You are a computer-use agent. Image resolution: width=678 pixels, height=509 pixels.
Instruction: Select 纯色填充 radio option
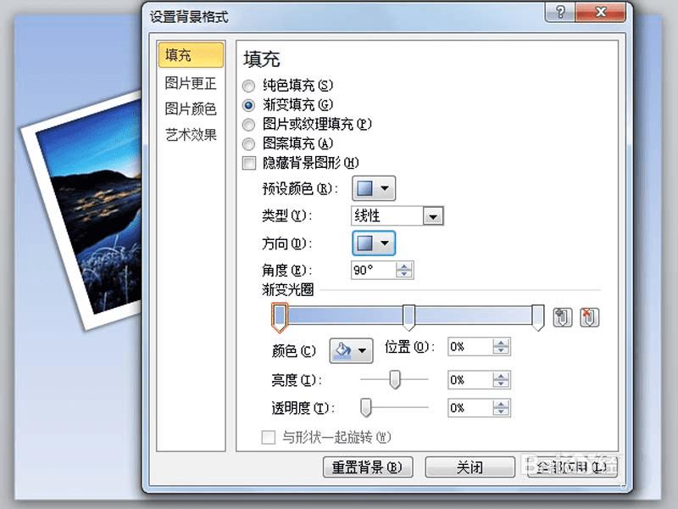pyautogui.click(x=248, y=86)
